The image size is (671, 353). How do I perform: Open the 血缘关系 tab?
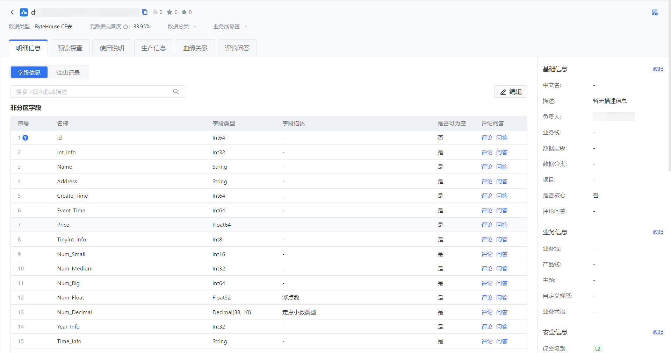coord(195,48)
